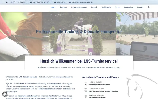
Task: Call phone number +49 (0) 2156 9116-32
Action: point(18,2)
